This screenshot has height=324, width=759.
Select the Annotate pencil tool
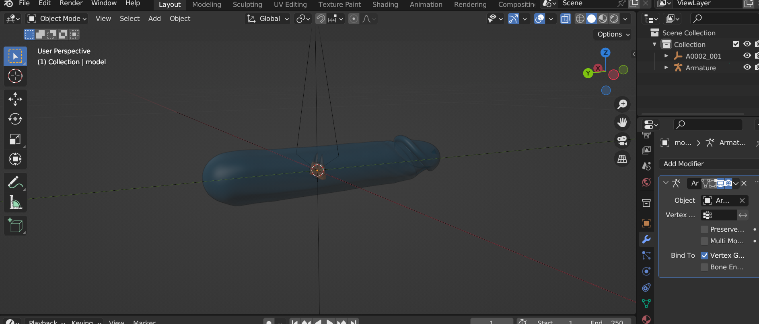click(x=15, y=182)
